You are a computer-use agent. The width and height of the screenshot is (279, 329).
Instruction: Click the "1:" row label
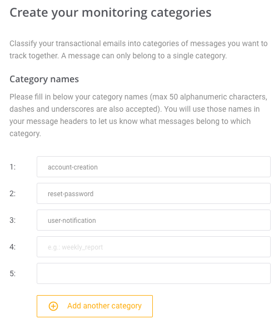13,167
